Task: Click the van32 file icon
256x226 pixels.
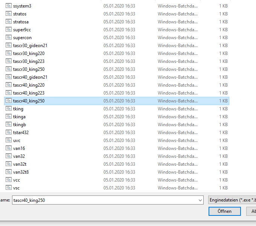Action: [9, 156]
